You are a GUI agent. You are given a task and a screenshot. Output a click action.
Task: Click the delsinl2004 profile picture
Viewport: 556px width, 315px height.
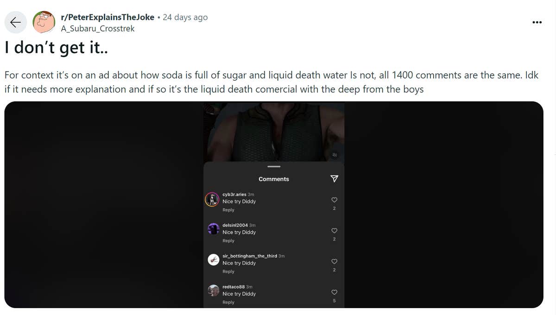[x=213, y=229]
